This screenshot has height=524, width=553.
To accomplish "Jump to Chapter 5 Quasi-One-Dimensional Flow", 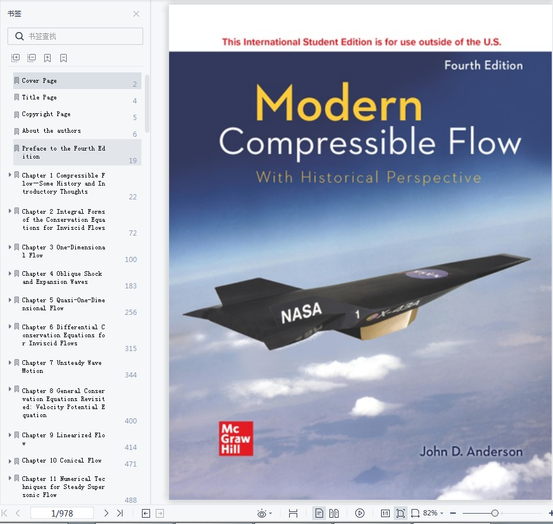I will point(63,304).
